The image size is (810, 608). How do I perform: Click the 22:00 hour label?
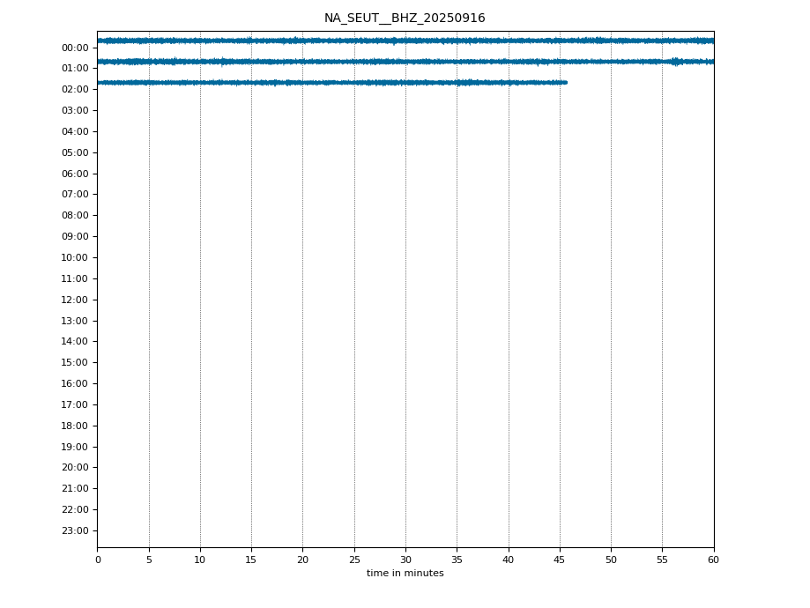tap(75, 510)
